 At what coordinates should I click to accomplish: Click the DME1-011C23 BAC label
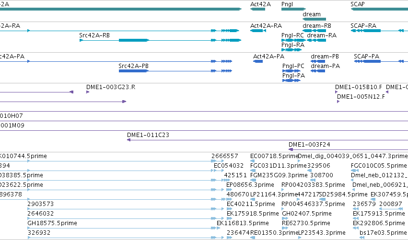(148, 135)
